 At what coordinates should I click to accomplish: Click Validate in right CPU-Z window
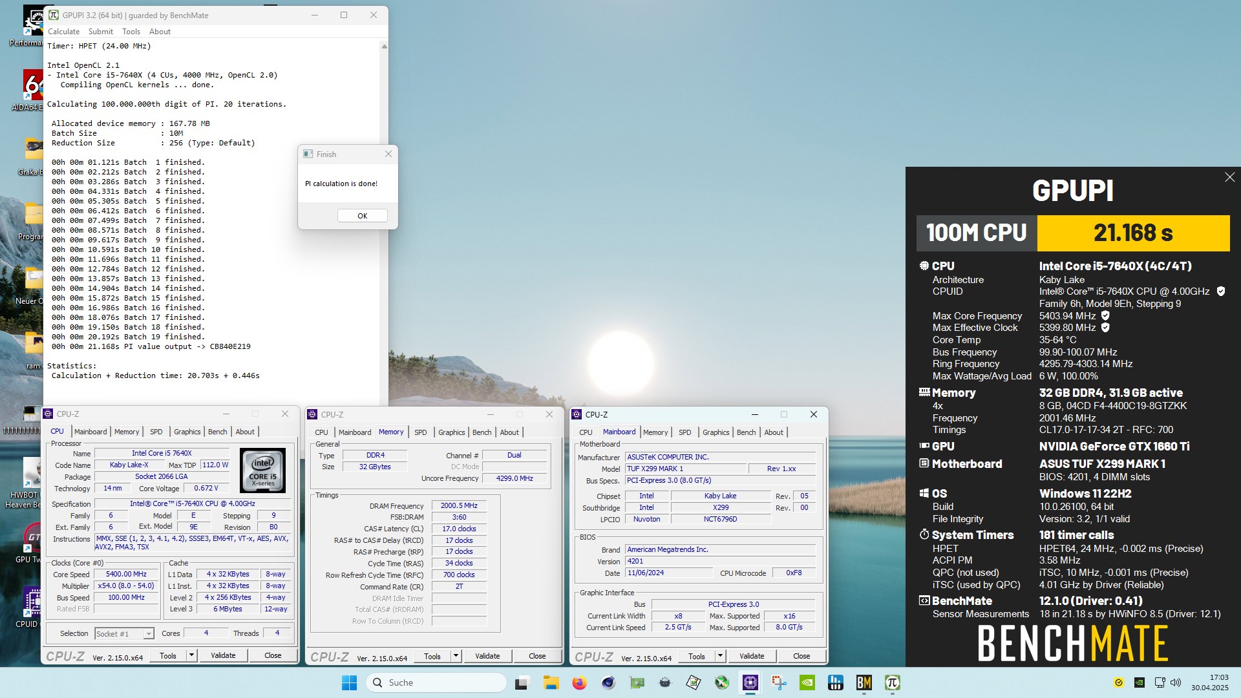(x=752, y=656)
